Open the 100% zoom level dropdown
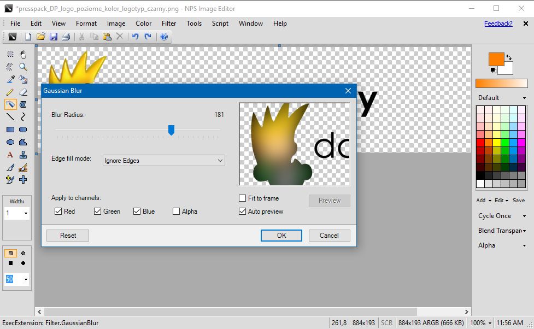 pyautogui.click(x=490, y=323)
